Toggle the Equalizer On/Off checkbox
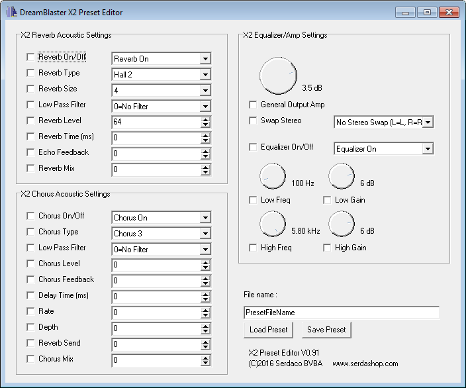Image resolution: width=466 pixels, height=388 pixels. (x=253, y=147)
